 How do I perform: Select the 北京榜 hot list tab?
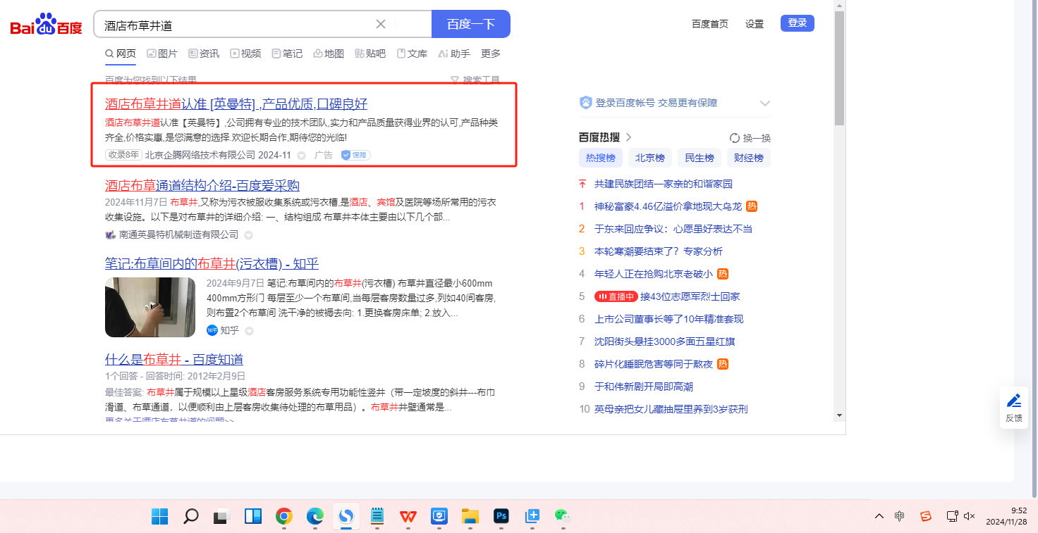tap(649, 158)
